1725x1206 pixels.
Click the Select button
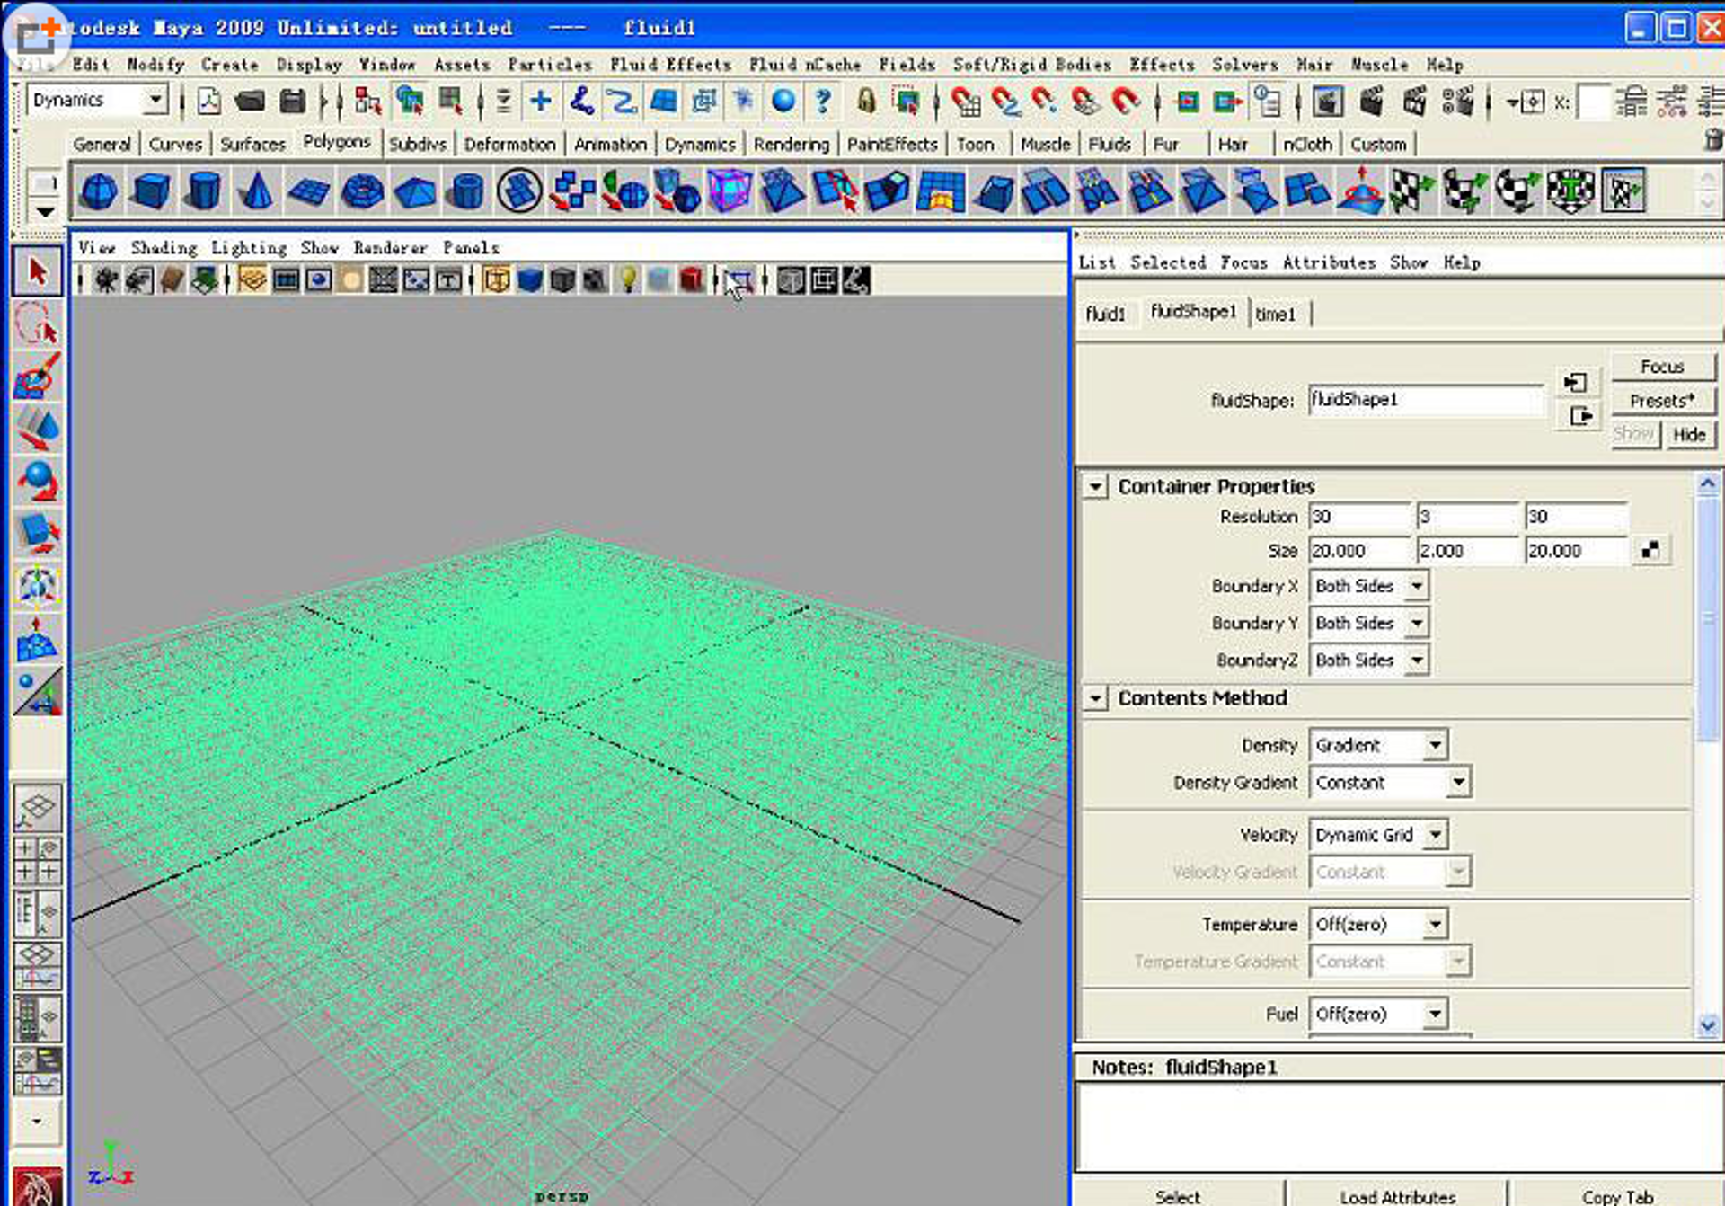pyautogui.click(x=1178, y=1195)
